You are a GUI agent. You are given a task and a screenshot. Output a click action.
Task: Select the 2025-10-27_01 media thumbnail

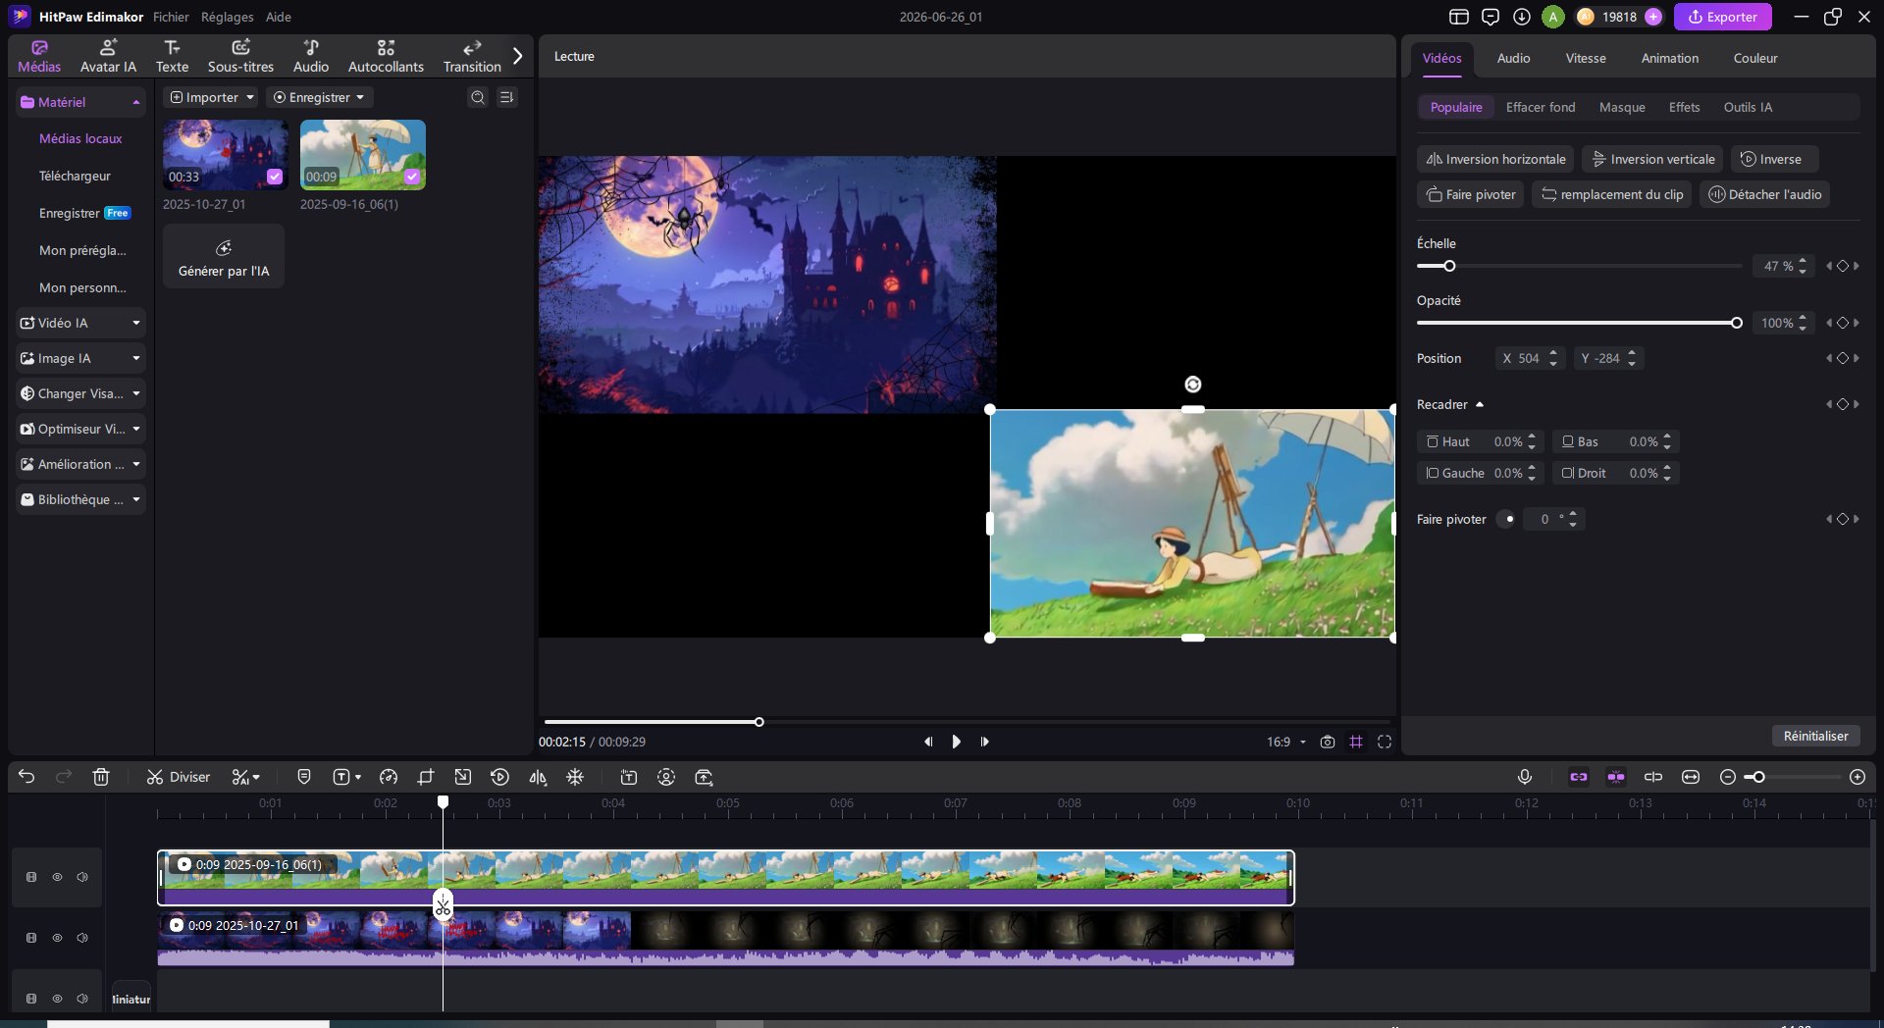pyautogui.click(x=225, y=155)
